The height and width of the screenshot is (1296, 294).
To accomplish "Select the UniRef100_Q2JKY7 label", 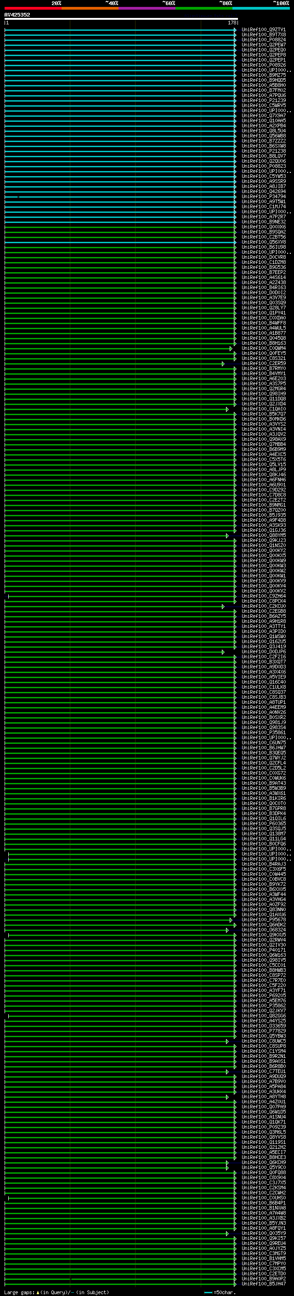I will [x=264, y=1011].
